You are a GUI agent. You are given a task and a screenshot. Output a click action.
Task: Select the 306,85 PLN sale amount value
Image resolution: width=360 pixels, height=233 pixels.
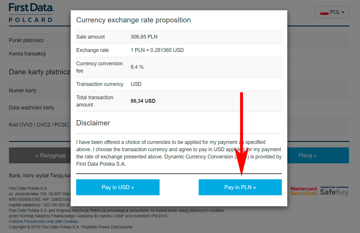(x=144, y=37)
